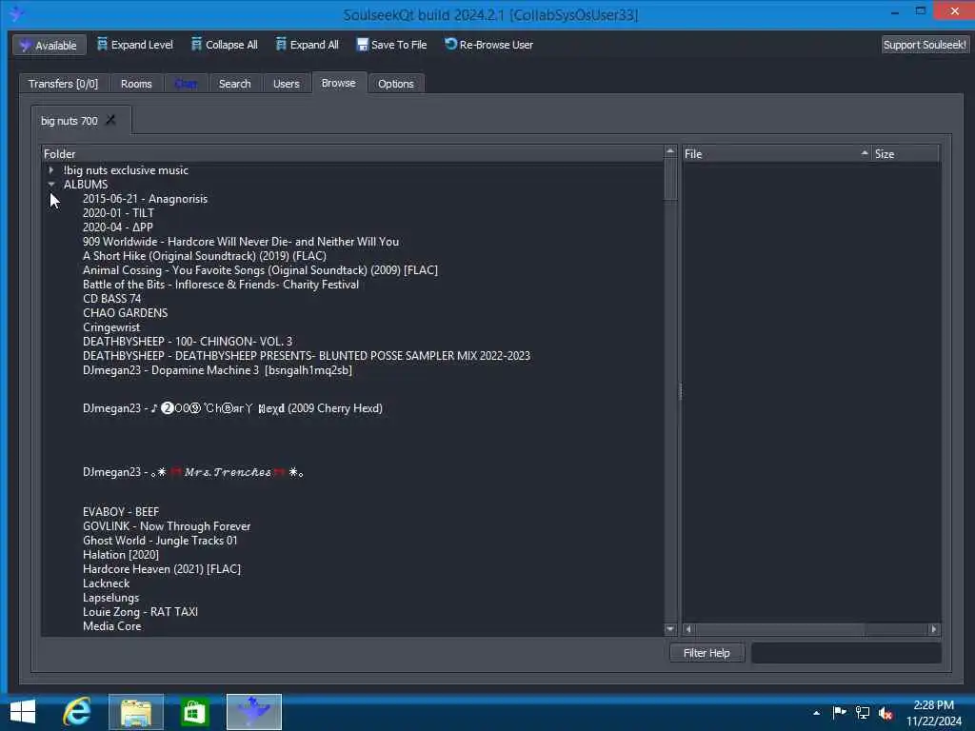Viewport: 975px width, 731px height.
Task: Launch Internet Explorer from the taskbar
Action: pyautogui.click(x=78, y=712)
